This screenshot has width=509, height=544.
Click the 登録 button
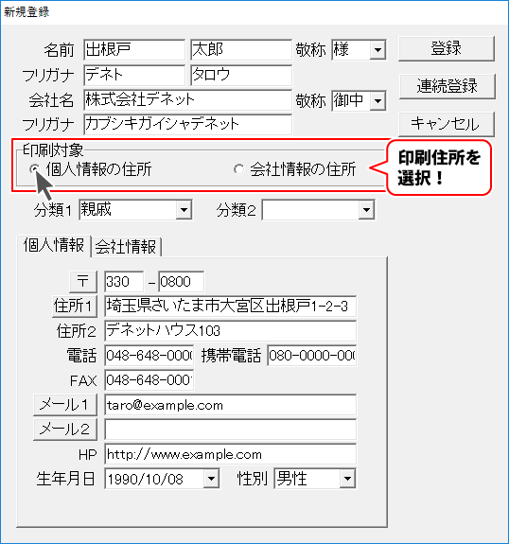point(447,48)
